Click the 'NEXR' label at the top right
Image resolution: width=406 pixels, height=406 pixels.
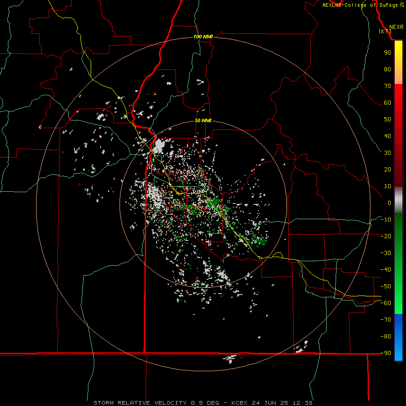pyautogui.click(x=397, y=27)
